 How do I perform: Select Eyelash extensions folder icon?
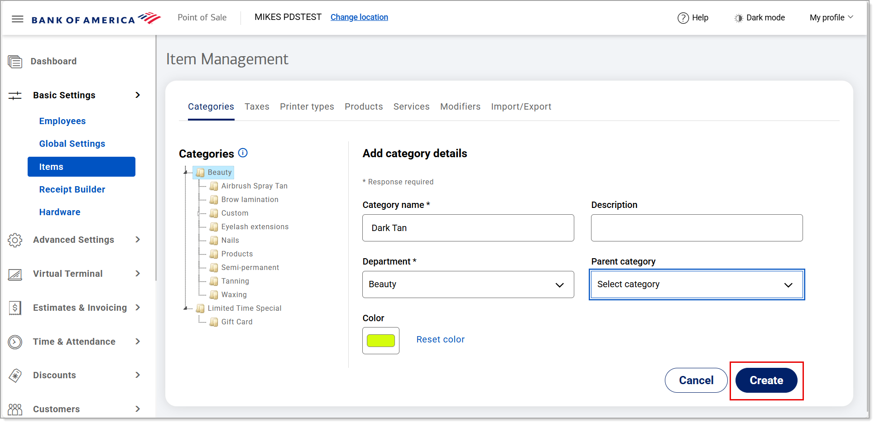pos(214,227)
